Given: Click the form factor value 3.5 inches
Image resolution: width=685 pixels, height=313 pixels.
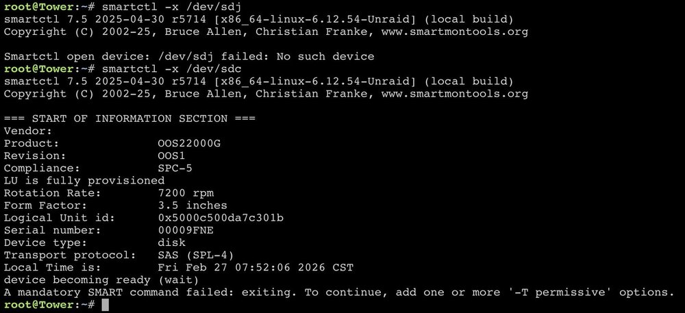Looking at the screenshot, I should (x=192, y=205).
